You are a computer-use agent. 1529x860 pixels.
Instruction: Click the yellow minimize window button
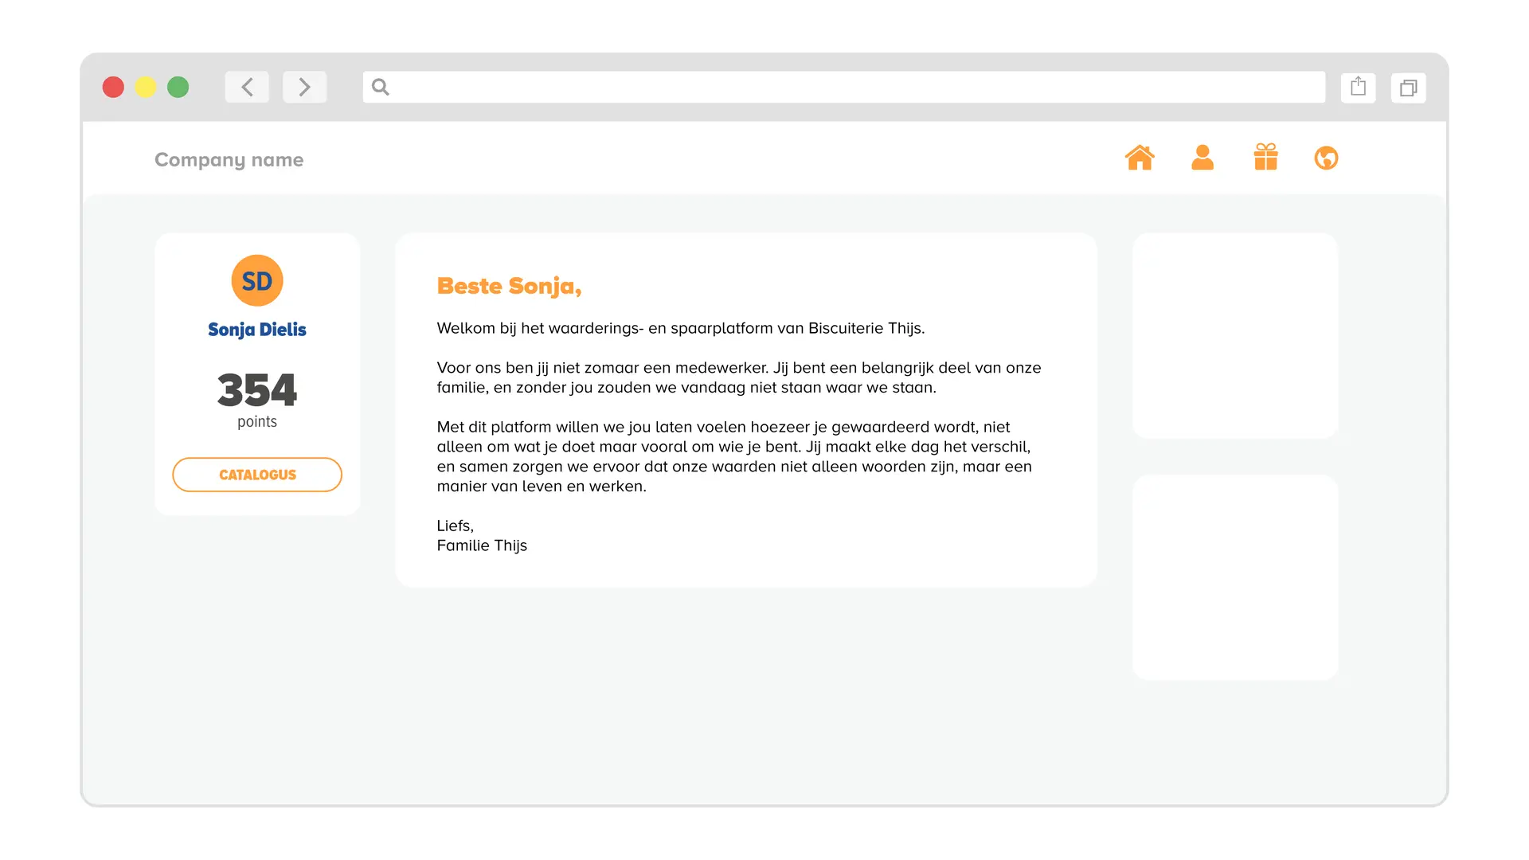pos(146,87)
